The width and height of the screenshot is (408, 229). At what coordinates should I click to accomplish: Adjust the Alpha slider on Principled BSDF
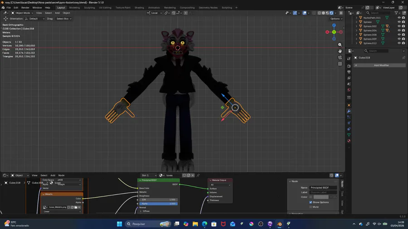(158, 204)
